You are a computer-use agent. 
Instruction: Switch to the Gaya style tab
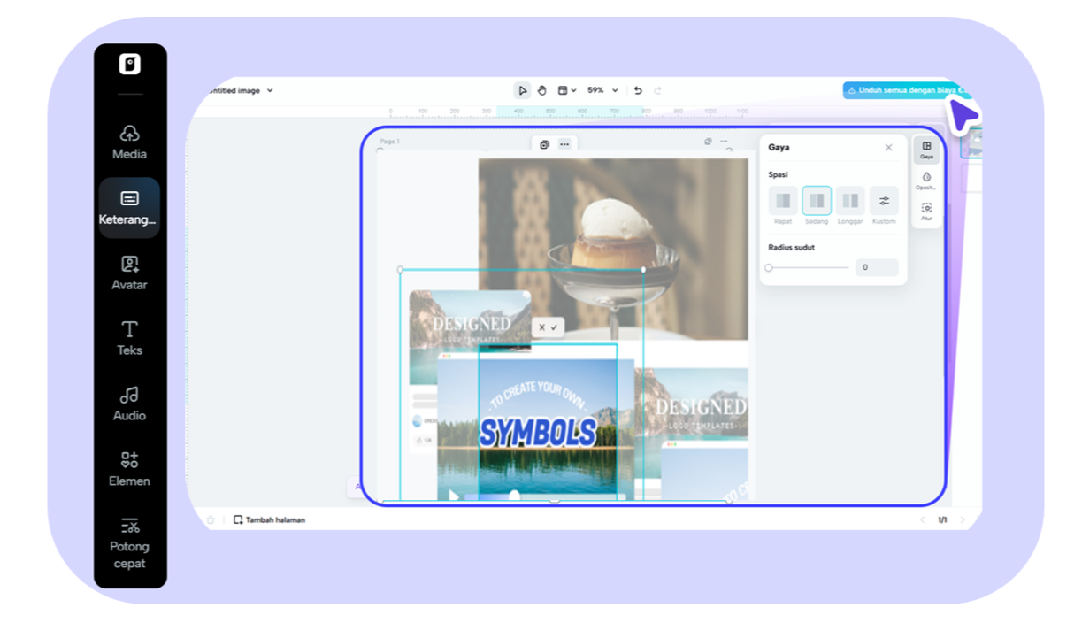[926, 150]
